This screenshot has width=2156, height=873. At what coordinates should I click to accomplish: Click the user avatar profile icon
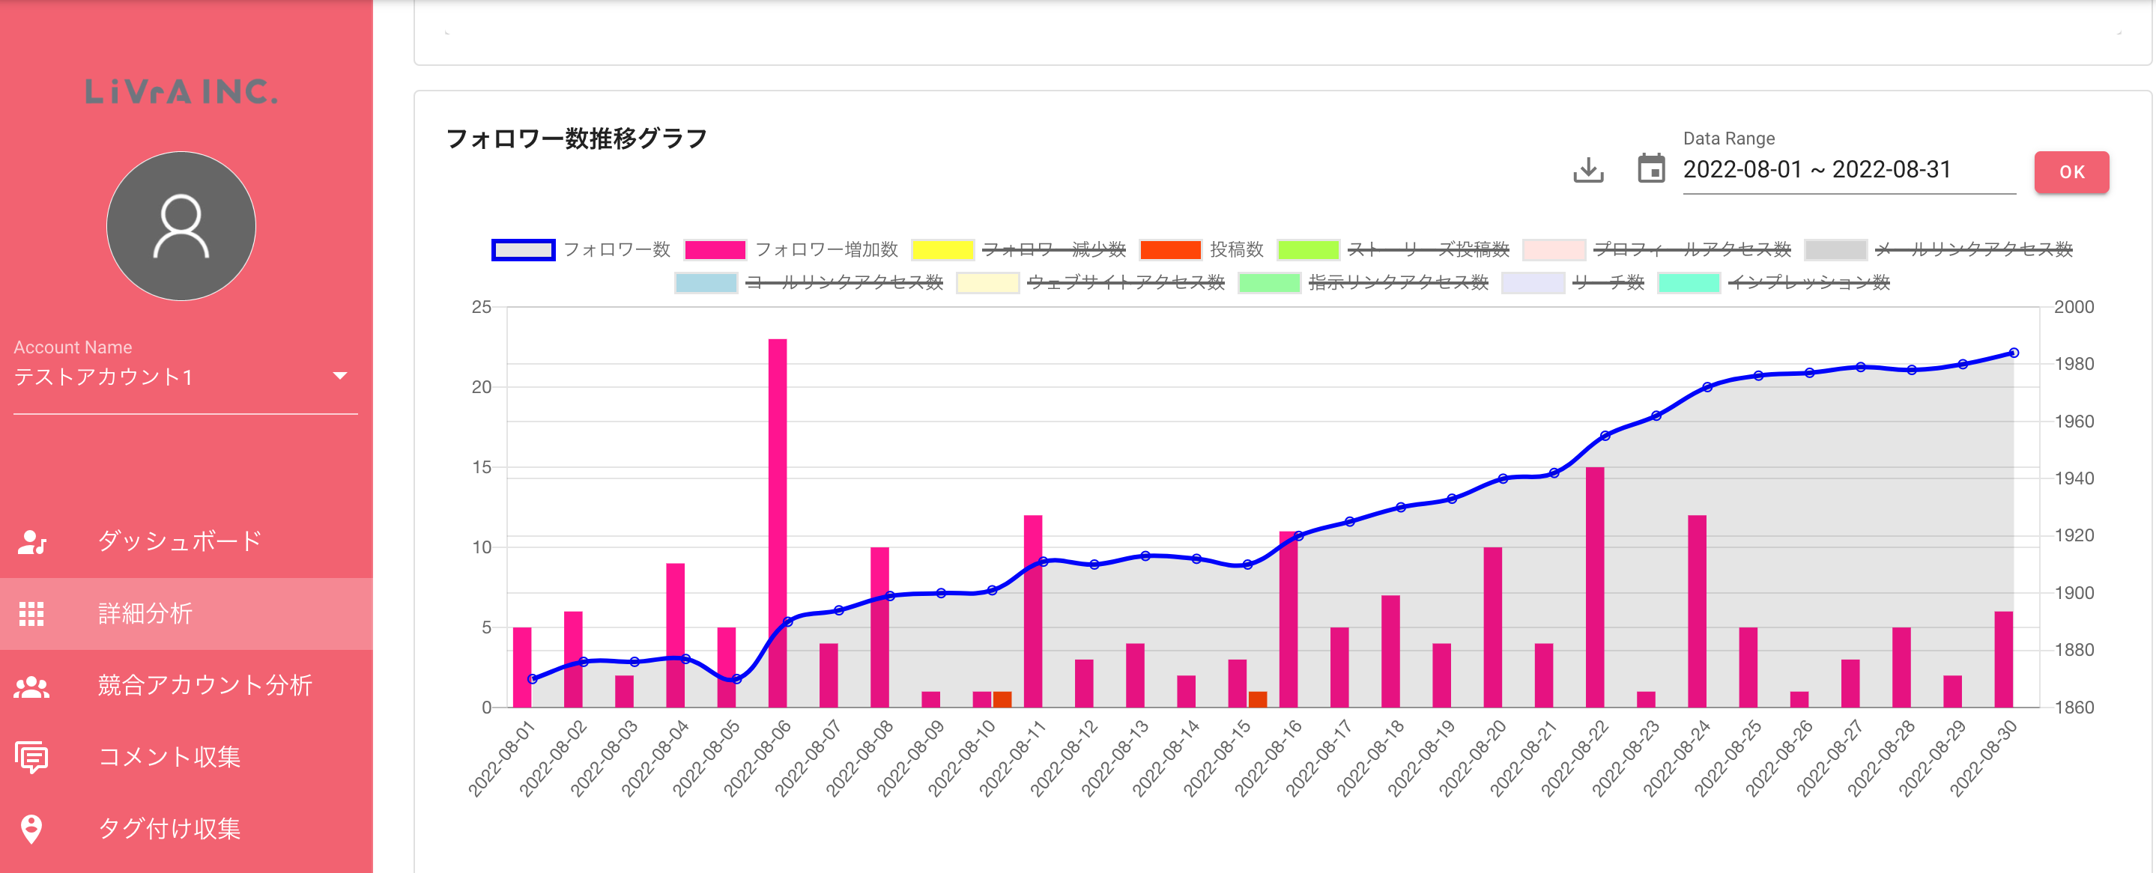click(x=181, y=226)
